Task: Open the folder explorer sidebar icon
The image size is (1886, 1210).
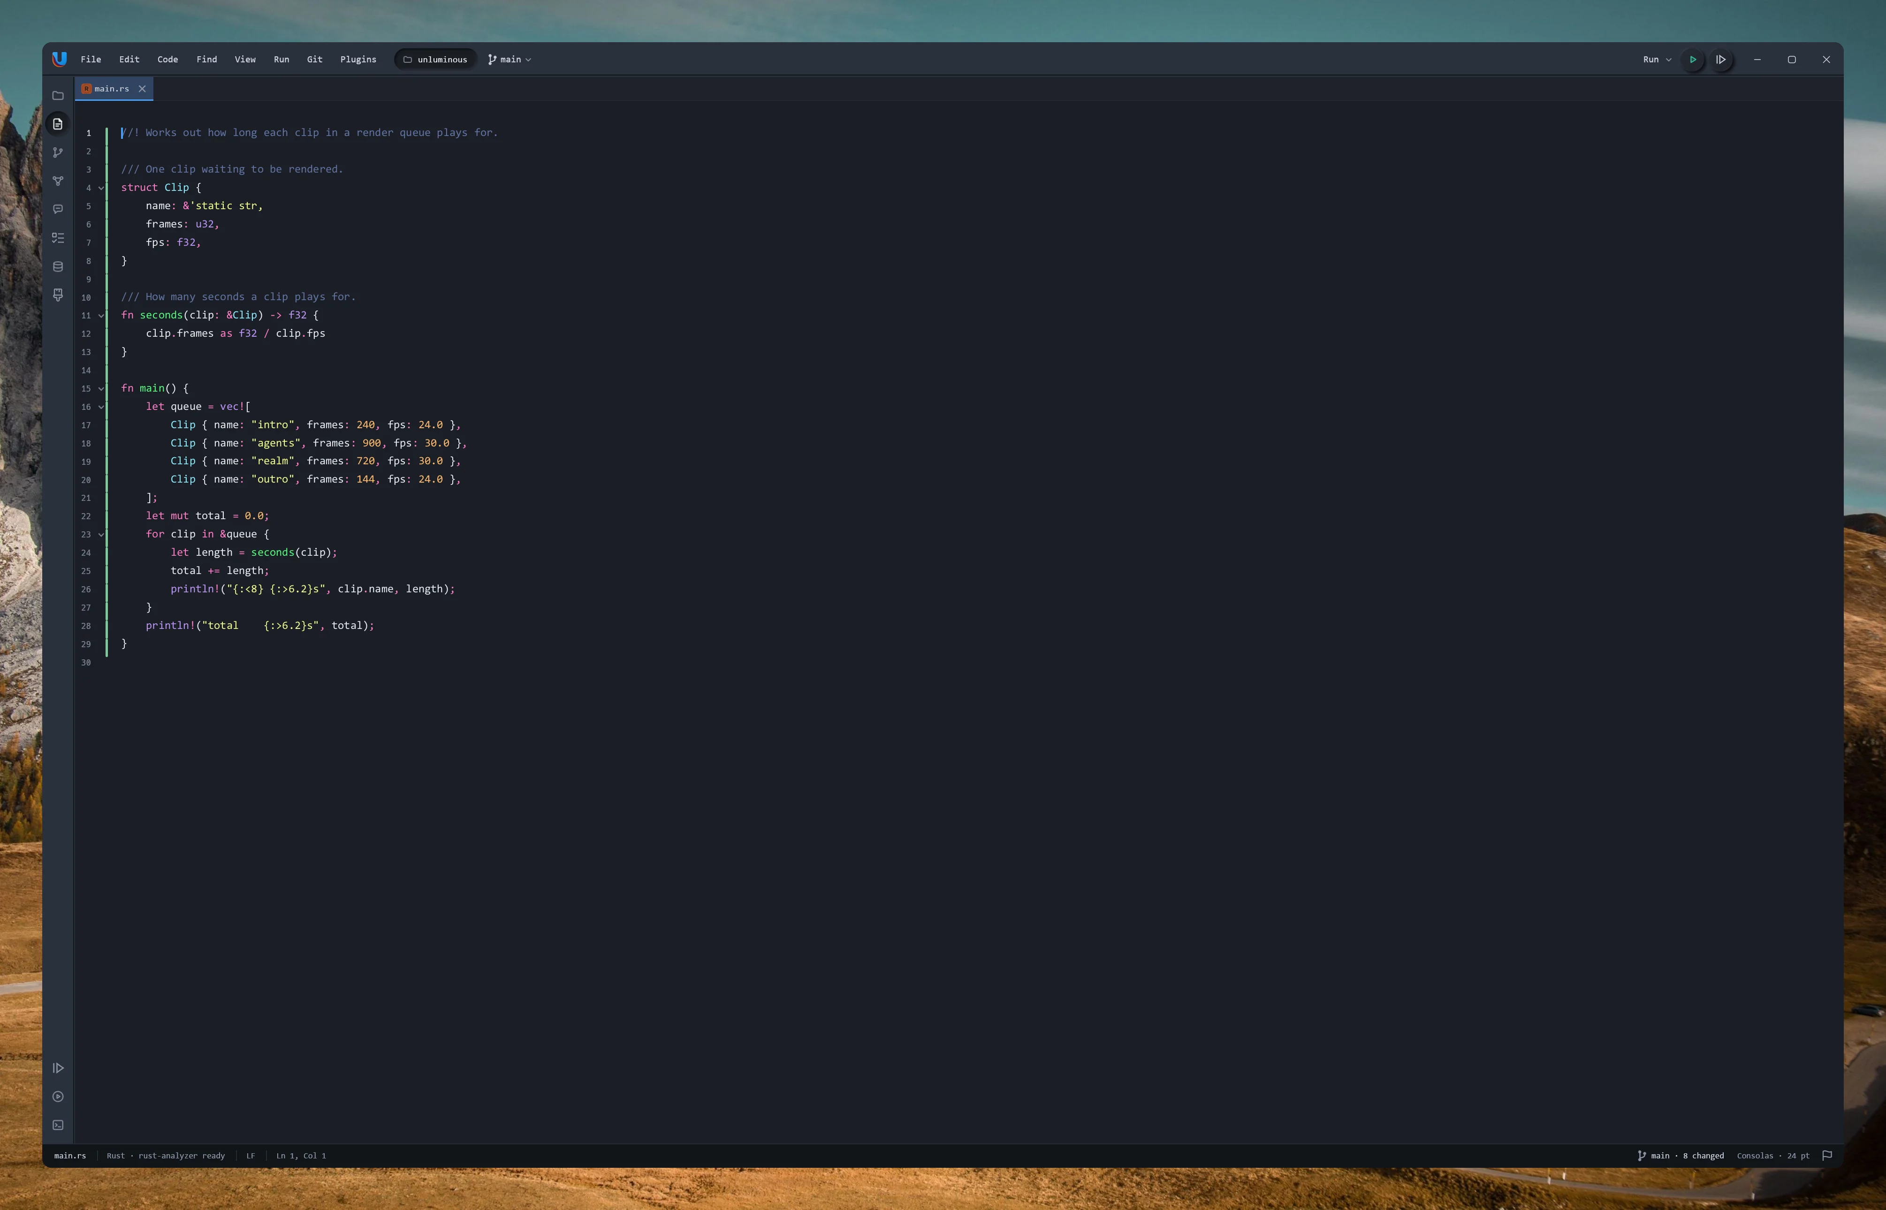Action: coord(57,96)
